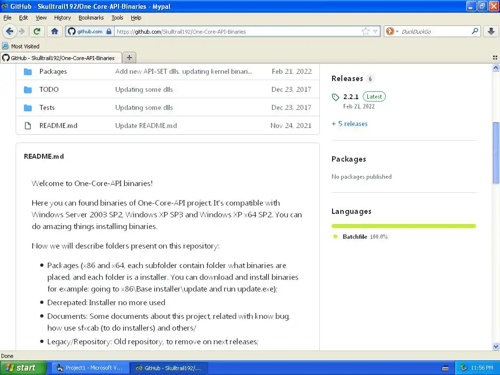
Task: Open a new tab with the plus button
Action: [x=129, y=58]
